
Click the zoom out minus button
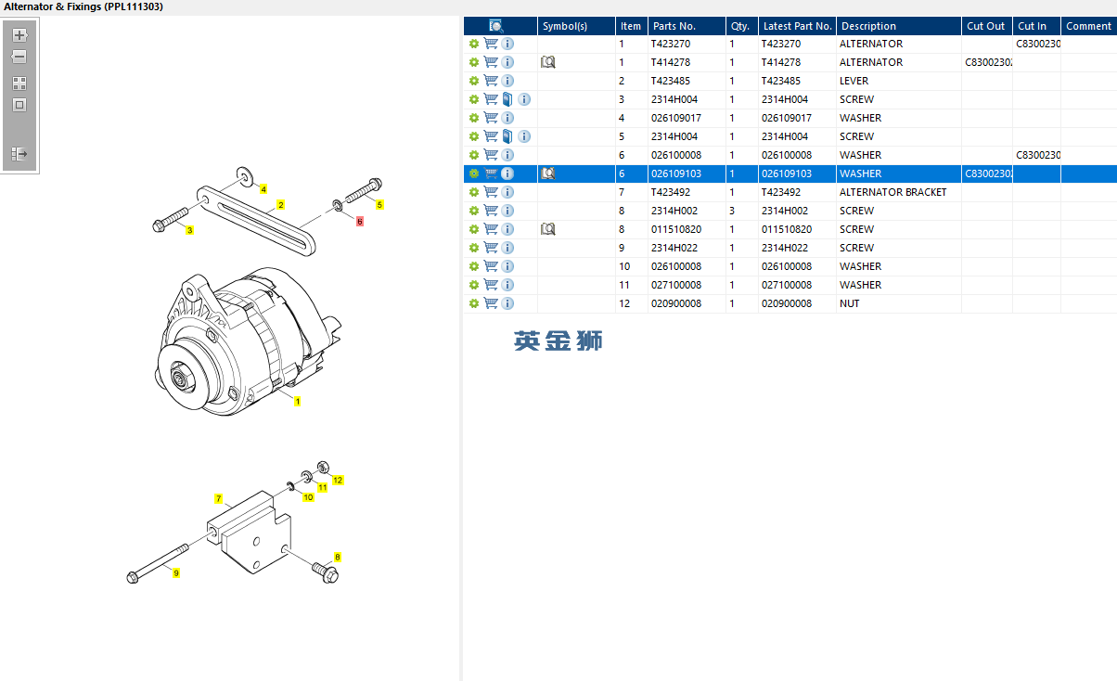click(x=19, y=57)
